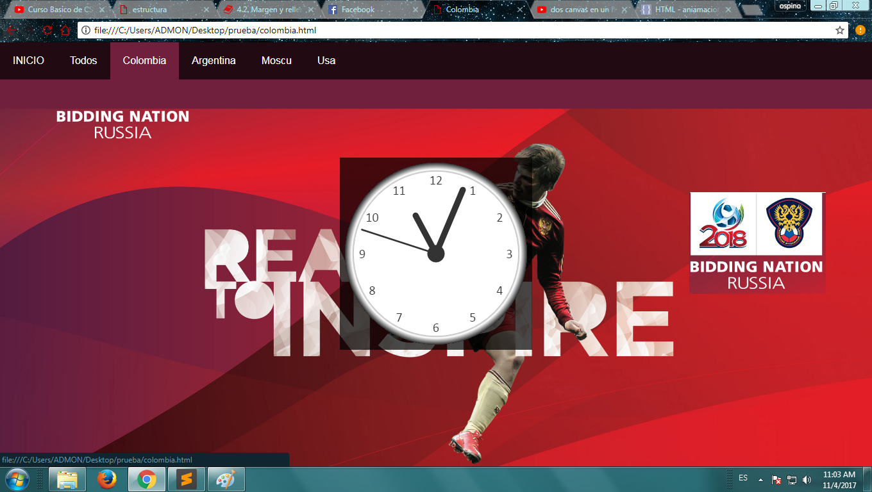Close the active Colombia browser tab

coord(521,10)
